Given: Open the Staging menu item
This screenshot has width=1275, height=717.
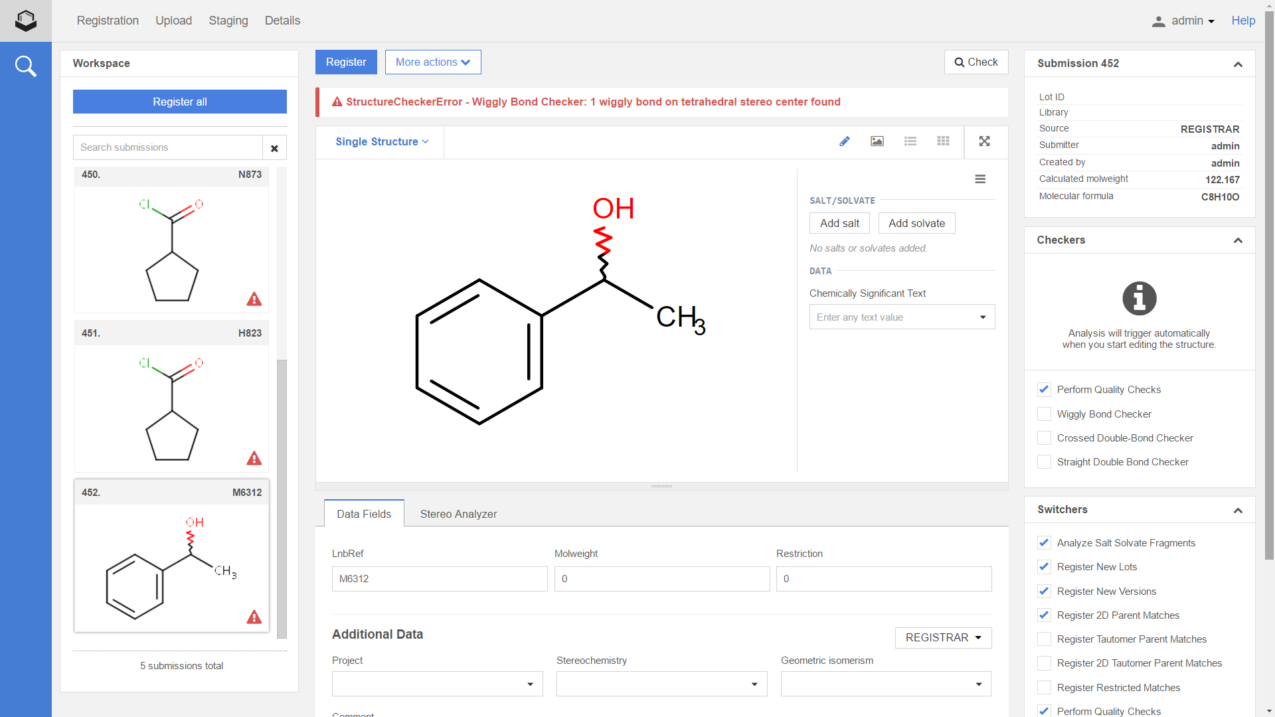Looking at the screenshot, I should (228, 21).
